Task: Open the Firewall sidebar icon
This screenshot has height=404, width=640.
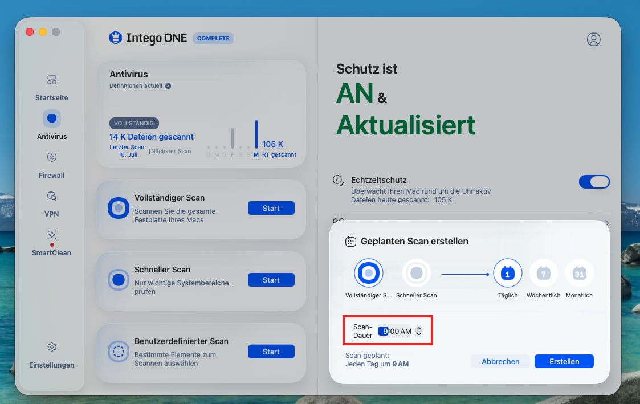Action: click(51, 157)
